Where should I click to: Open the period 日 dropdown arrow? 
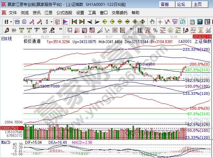11,22
